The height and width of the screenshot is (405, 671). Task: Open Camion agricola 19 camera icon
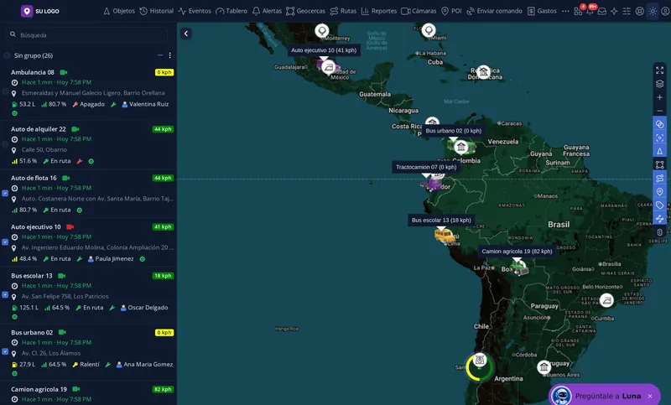click(x=76, y=389)
